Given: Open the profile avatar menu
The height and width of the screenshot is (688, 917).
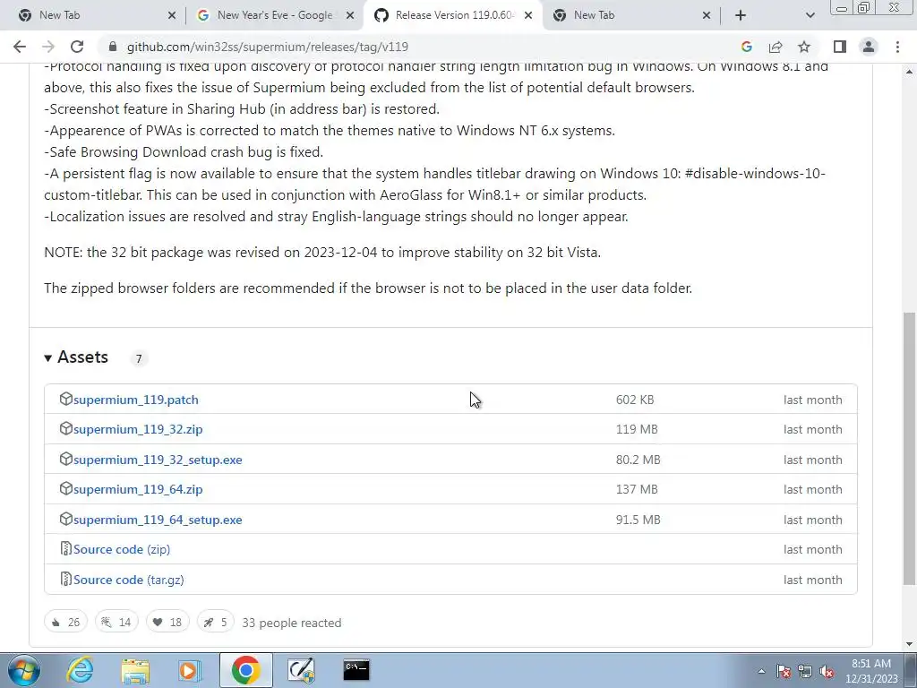Looking at the screenshot, I should click(x=869, y=47).
